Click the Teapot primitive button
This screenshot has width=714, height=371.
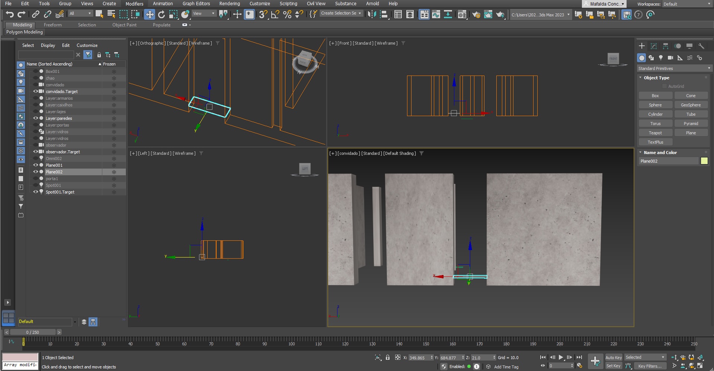655,133
